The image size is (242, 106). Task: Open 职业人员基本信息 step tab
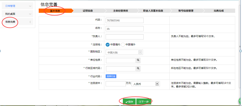(153, 11)
